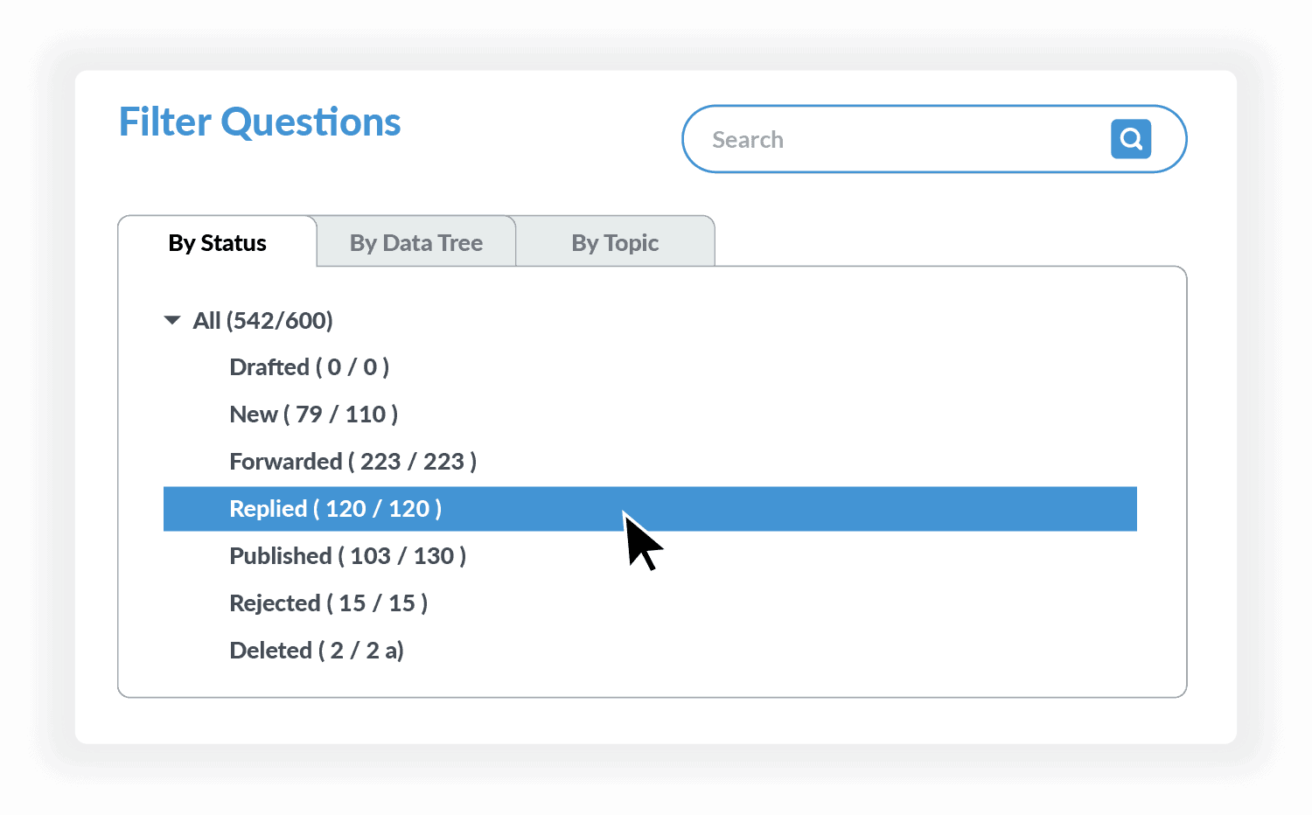Click the Filter Questions heading

pos(260,122)
